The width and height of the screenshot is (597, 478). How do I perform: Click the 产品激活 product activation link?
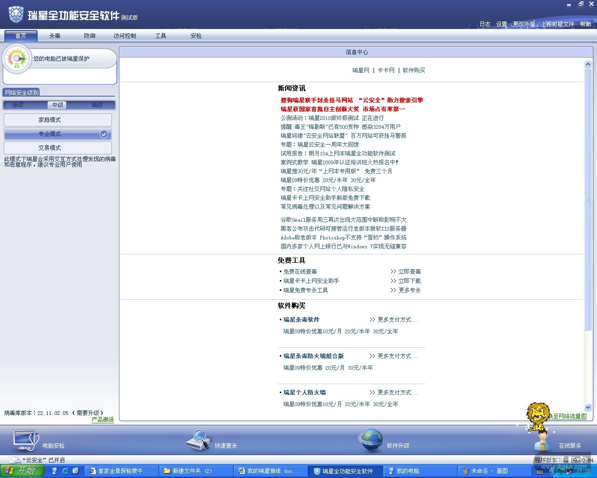coord(103,420)
